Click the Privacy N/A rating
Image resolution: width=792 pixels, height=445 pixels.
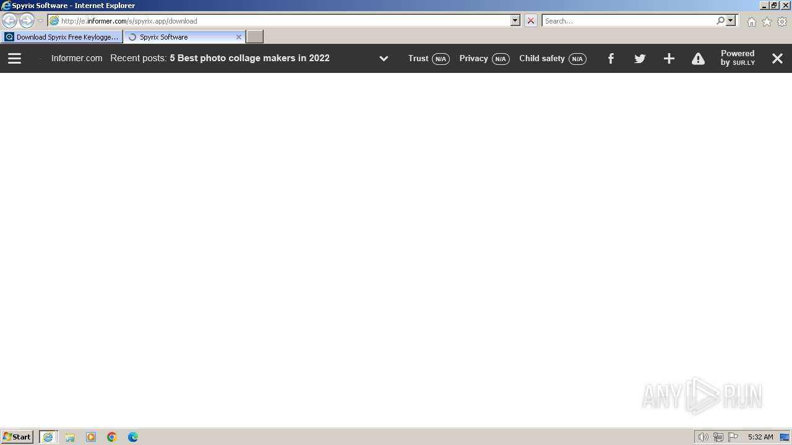click(x=484, y=59)
